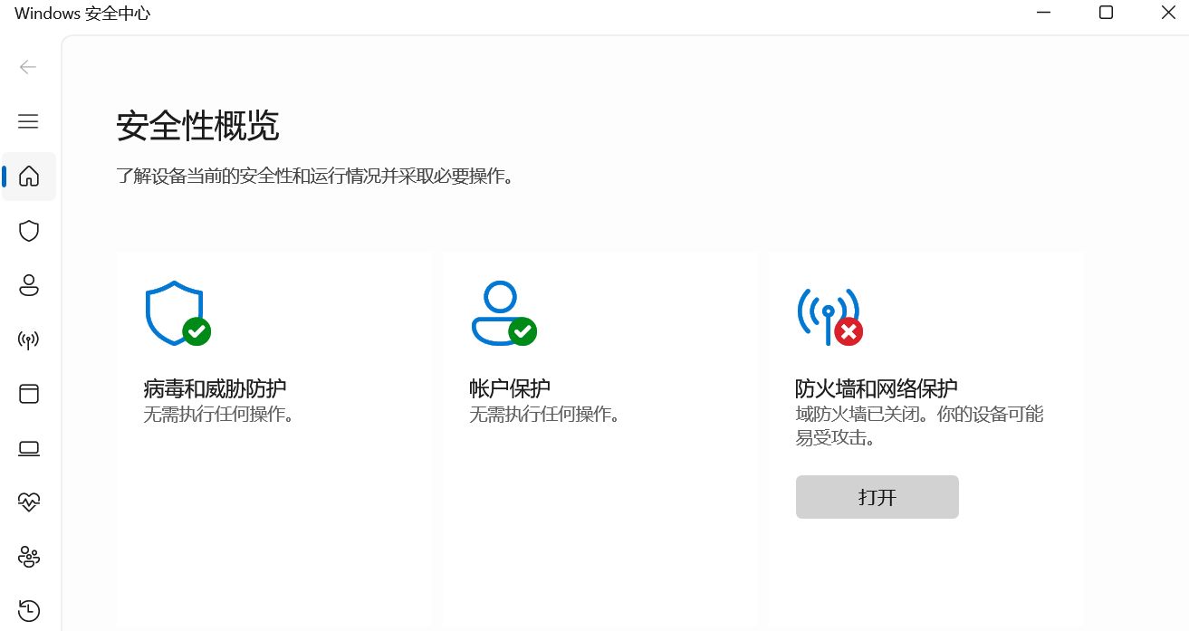Open Device security laptop sidebar icon
Image resolution: width=1189 pixels, height=631 pixels.
(x=29, y=448)
